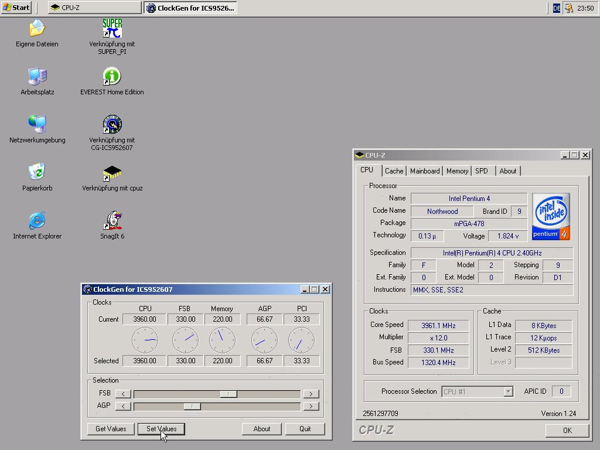
Task: Click the AGP slider thumb in ClockGen
Action: 192,406
